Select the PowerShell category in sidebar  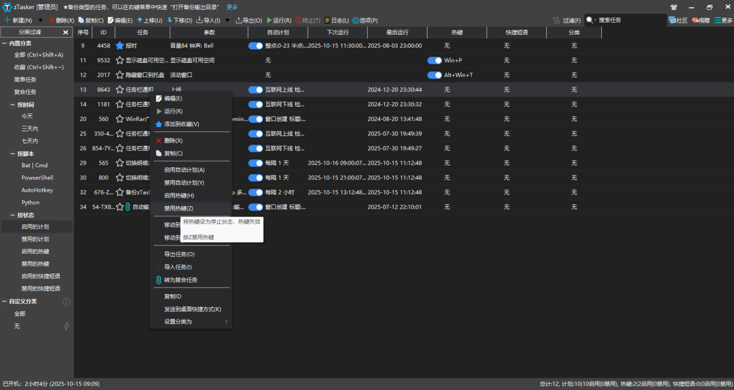37,178
